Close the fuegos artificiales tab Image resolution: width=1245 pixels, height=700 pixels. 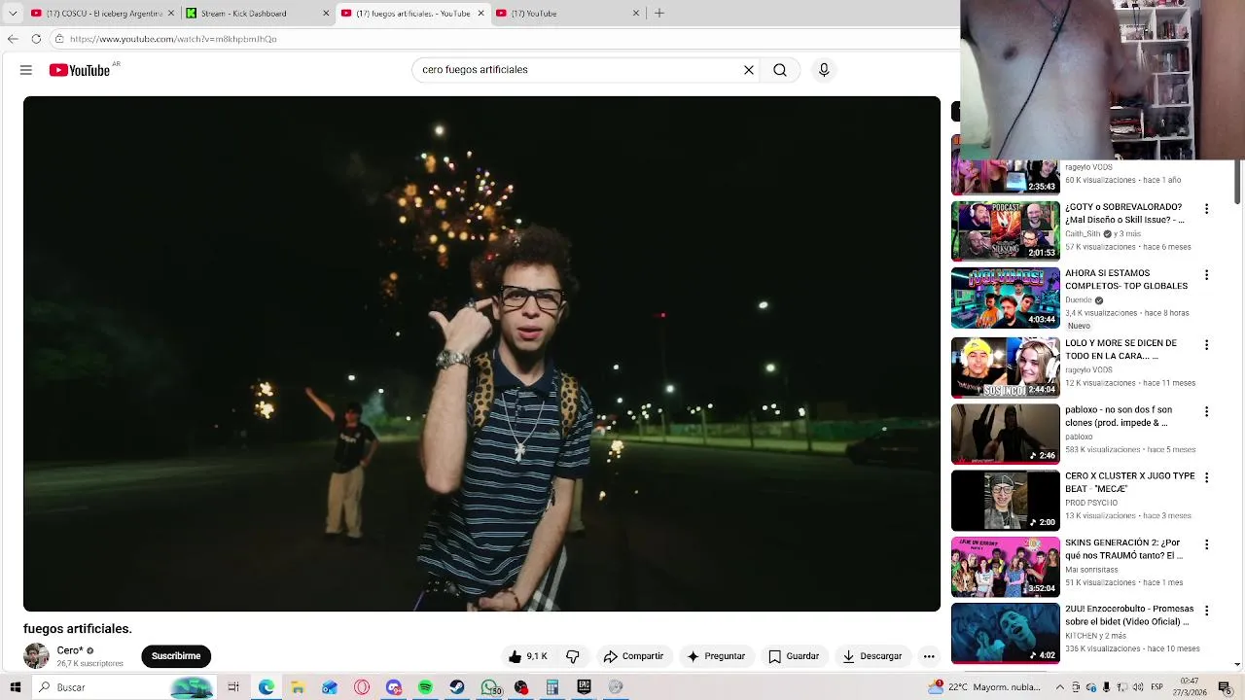[480, 14]
